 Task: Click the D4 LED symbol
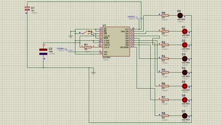click(185, 72)
